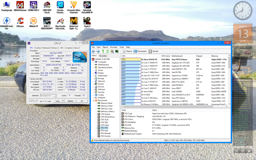Image resolution: width=256 pixels, height=160 pixels.
Task: Open the Tools menu in AIDA64
Action: coord(122,47)
